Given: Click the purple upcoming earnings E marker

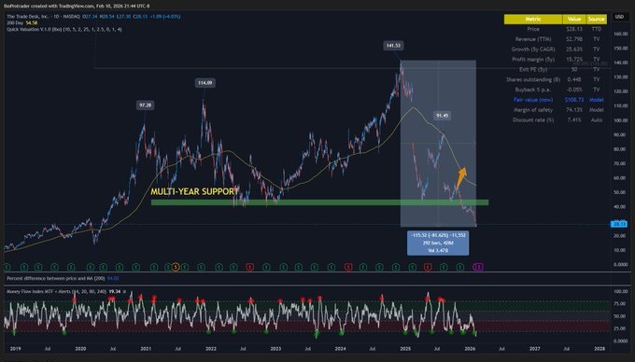Looking at the screenshot, I should pos(478,267).
